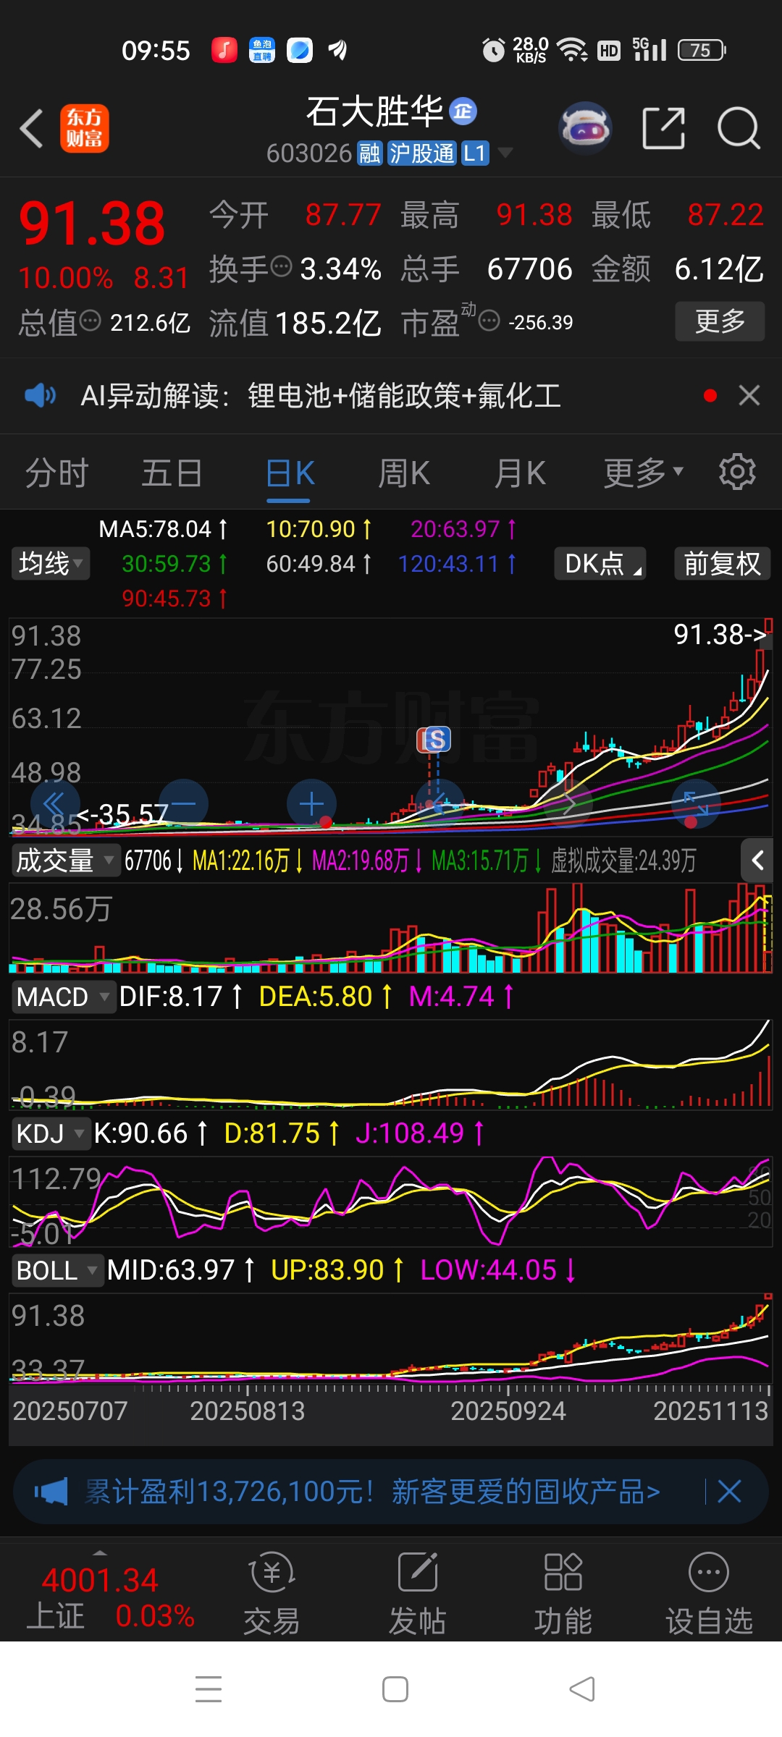This screenshot has height=1737, width=782.
Task: Tap the 沪股通 tag
Action: (421, 153)
